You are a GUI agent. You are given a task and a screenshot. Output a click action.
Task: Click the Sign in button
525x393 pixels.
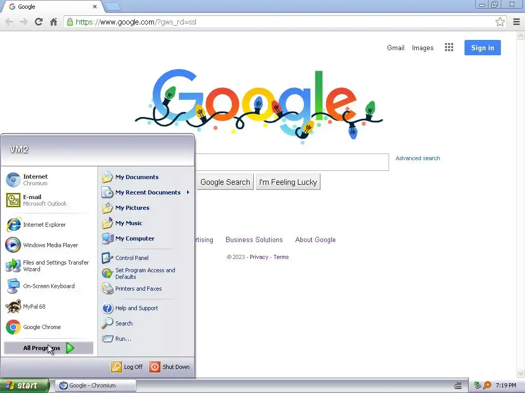(x=482, y=48)
